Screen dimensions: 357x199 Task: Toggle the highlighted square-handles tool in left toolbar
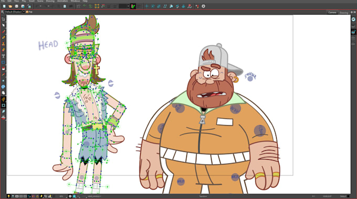pos(3,105)
